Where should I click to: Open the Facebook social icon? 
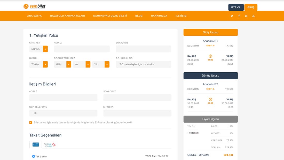point(239,16)
